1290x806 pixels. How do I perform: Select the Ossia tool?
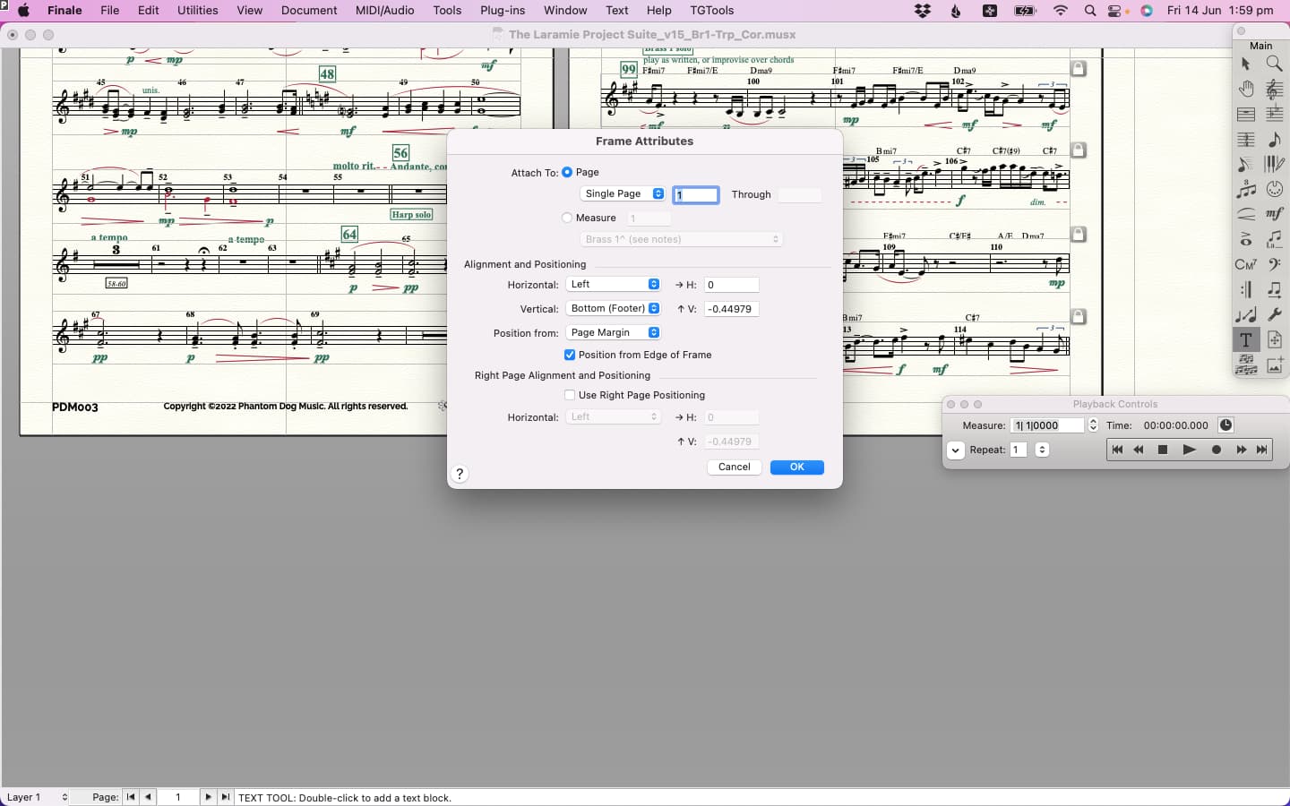tap(1246, 364)
